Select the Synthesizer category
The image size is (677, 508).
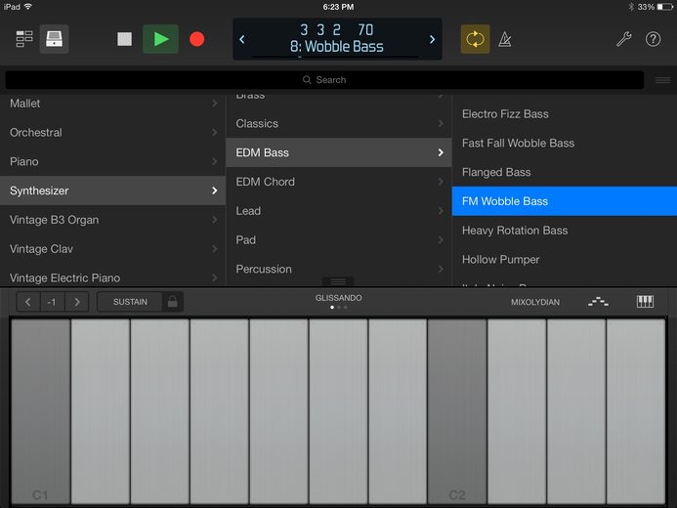tap(112, 190)
